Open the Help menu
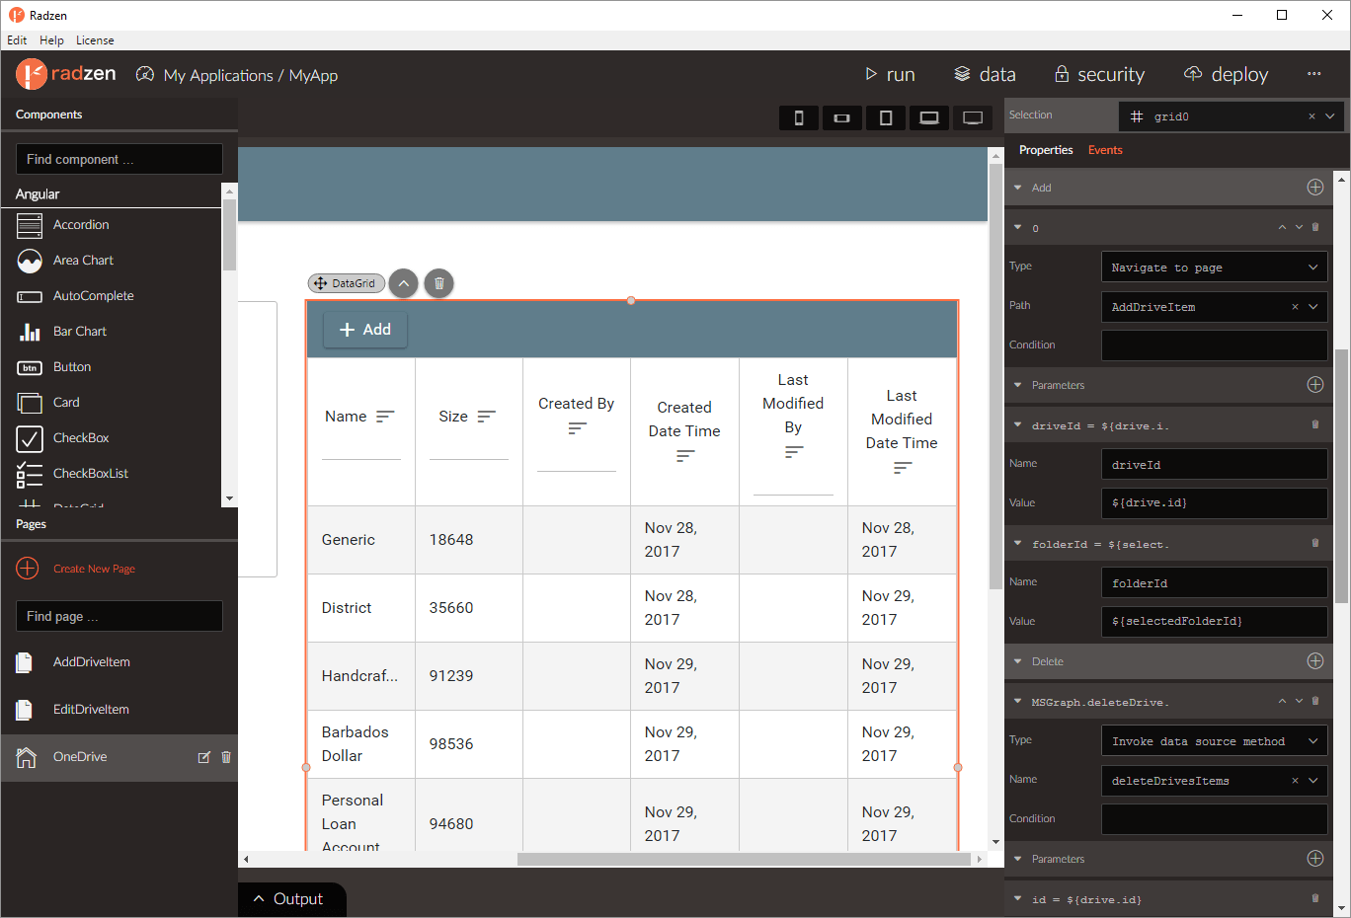Image resolution: width=1351 pixels, height=918 pixels. 51,40
